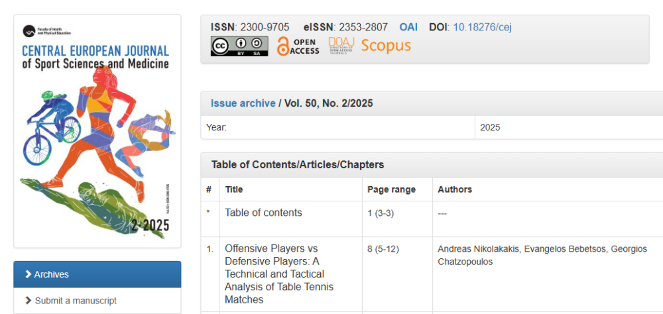Viewport: 663px width, 314px height.
Task: Open the Archives sidebar menu item
Action: [x=51, y=274]
